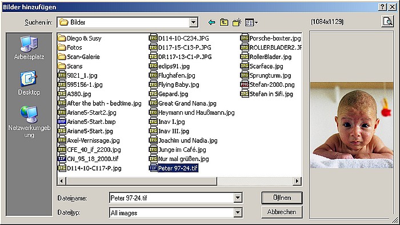
Task: Select Junge im Café.jpg
Action: 178,150
